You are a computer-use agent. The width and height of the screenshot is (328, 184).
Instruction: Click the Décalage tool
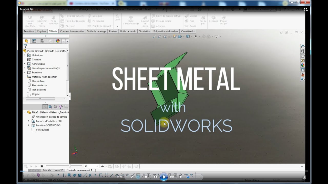(x=95, y=16)
